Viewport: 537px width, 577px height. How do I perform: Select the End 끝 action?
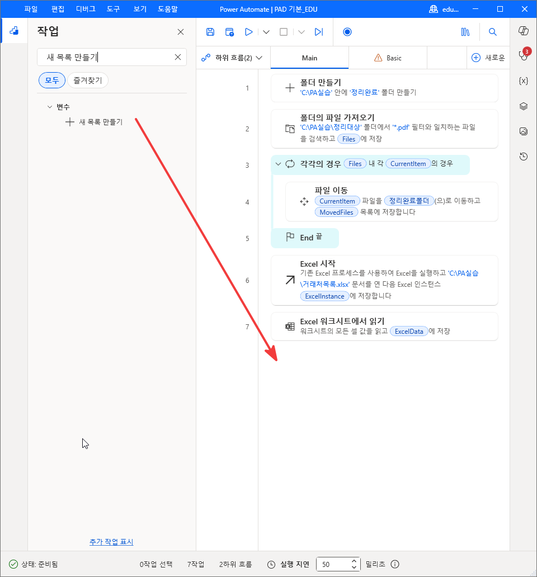[305, 238]
